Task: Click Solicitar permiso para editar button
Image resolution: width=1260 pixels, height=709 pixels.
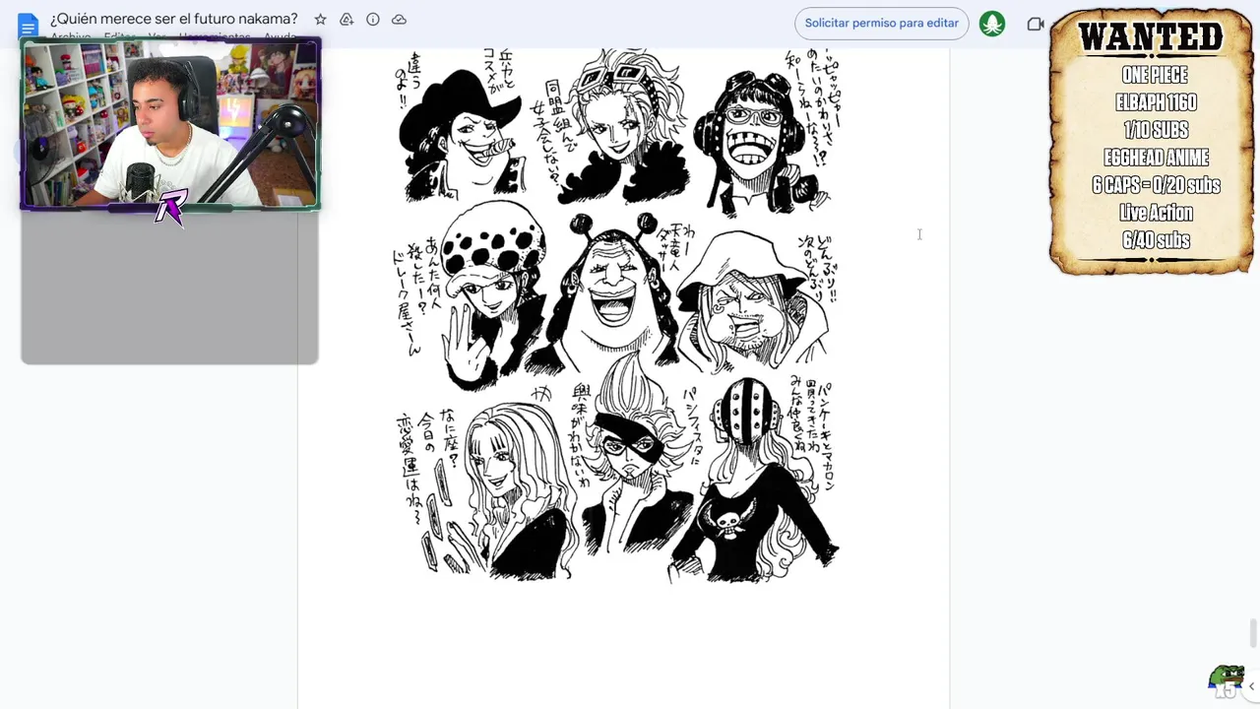Action: 881,23
